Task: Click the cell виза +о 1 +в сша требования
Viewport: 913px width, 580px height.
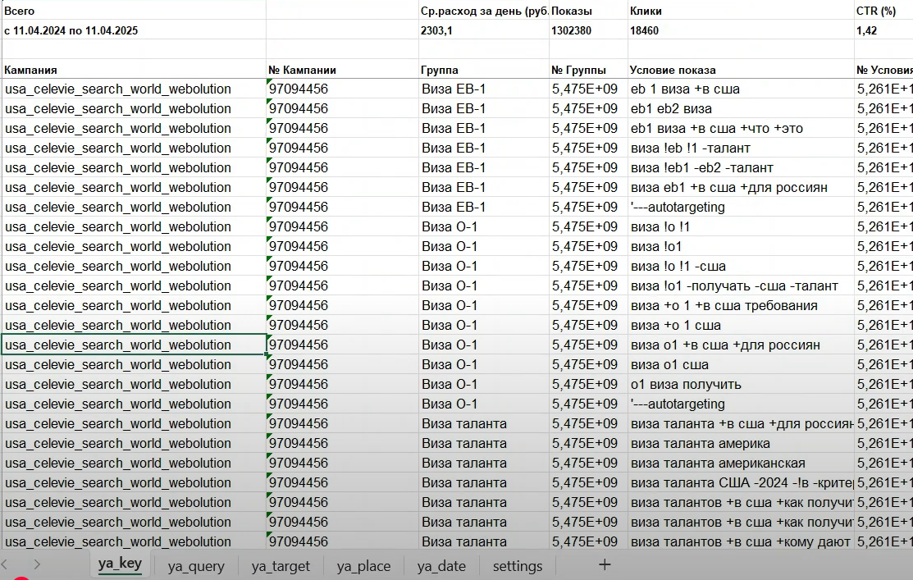Action: coord(741,306)
